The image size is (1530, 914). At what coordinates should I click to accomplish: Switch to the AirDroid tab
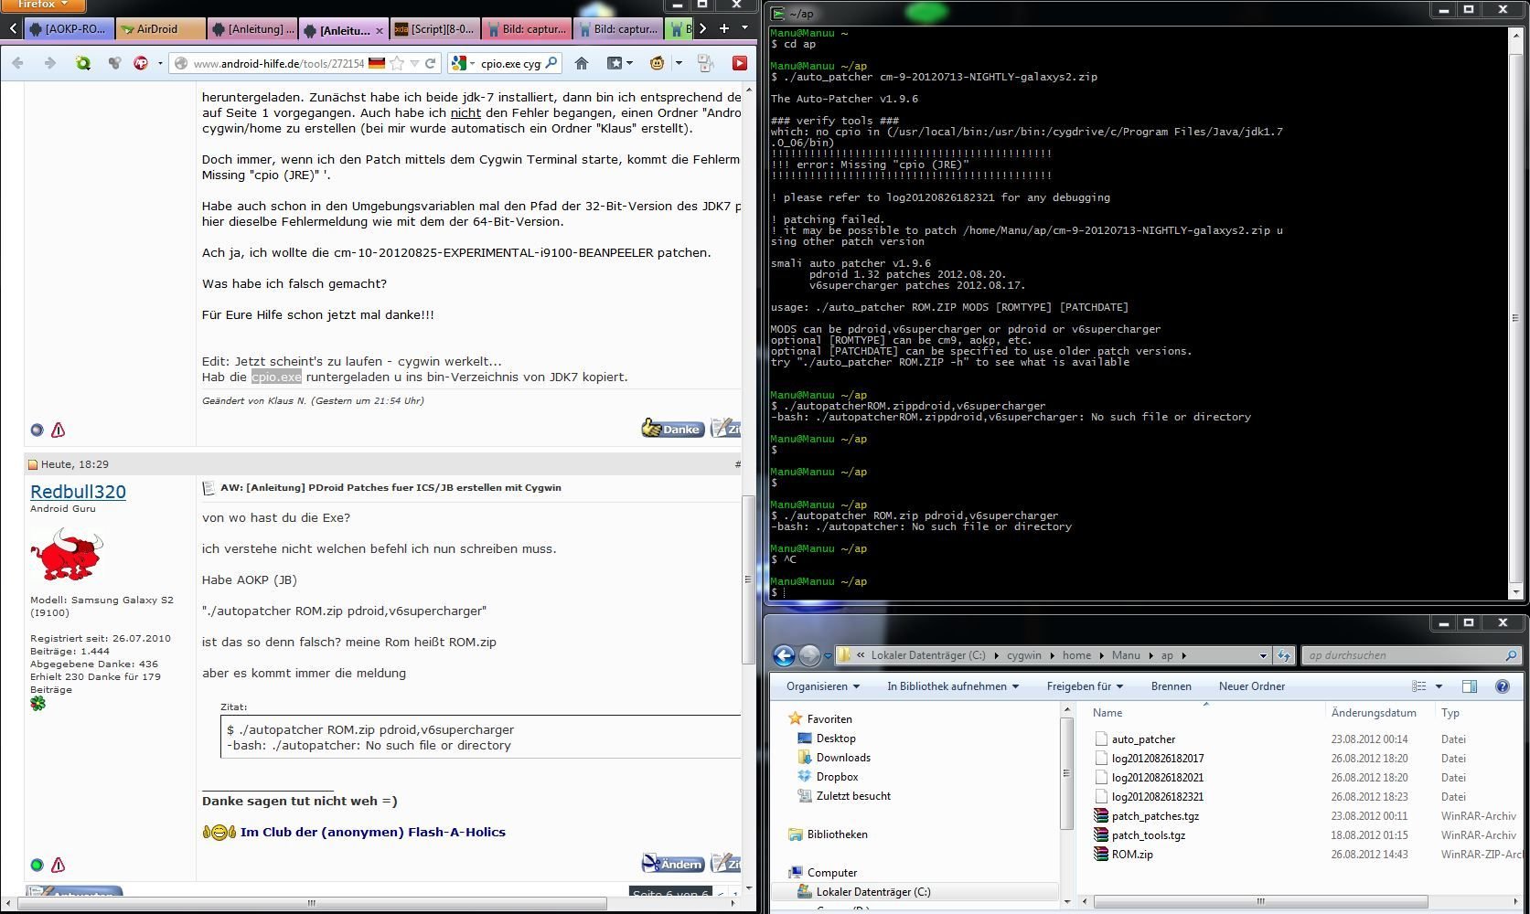pyautogui.click(x=160, y=29)
